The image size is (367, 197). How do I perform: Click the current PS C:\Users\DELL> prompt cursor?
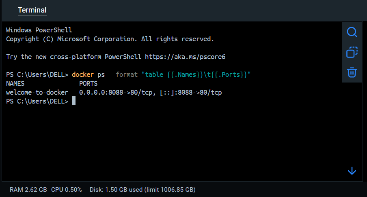[x=73, y=101]
